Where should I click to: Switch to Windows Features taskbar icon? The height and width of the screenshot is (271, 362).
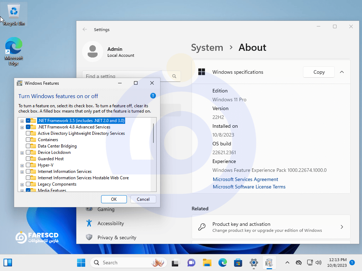tap(269, 263)
